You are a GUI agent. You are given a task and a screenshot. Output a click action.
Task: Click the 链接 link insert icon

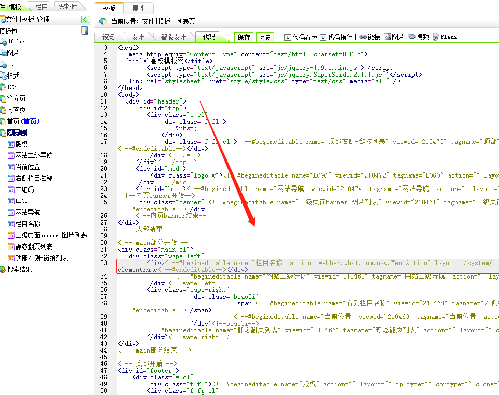(x=363, y=37)
